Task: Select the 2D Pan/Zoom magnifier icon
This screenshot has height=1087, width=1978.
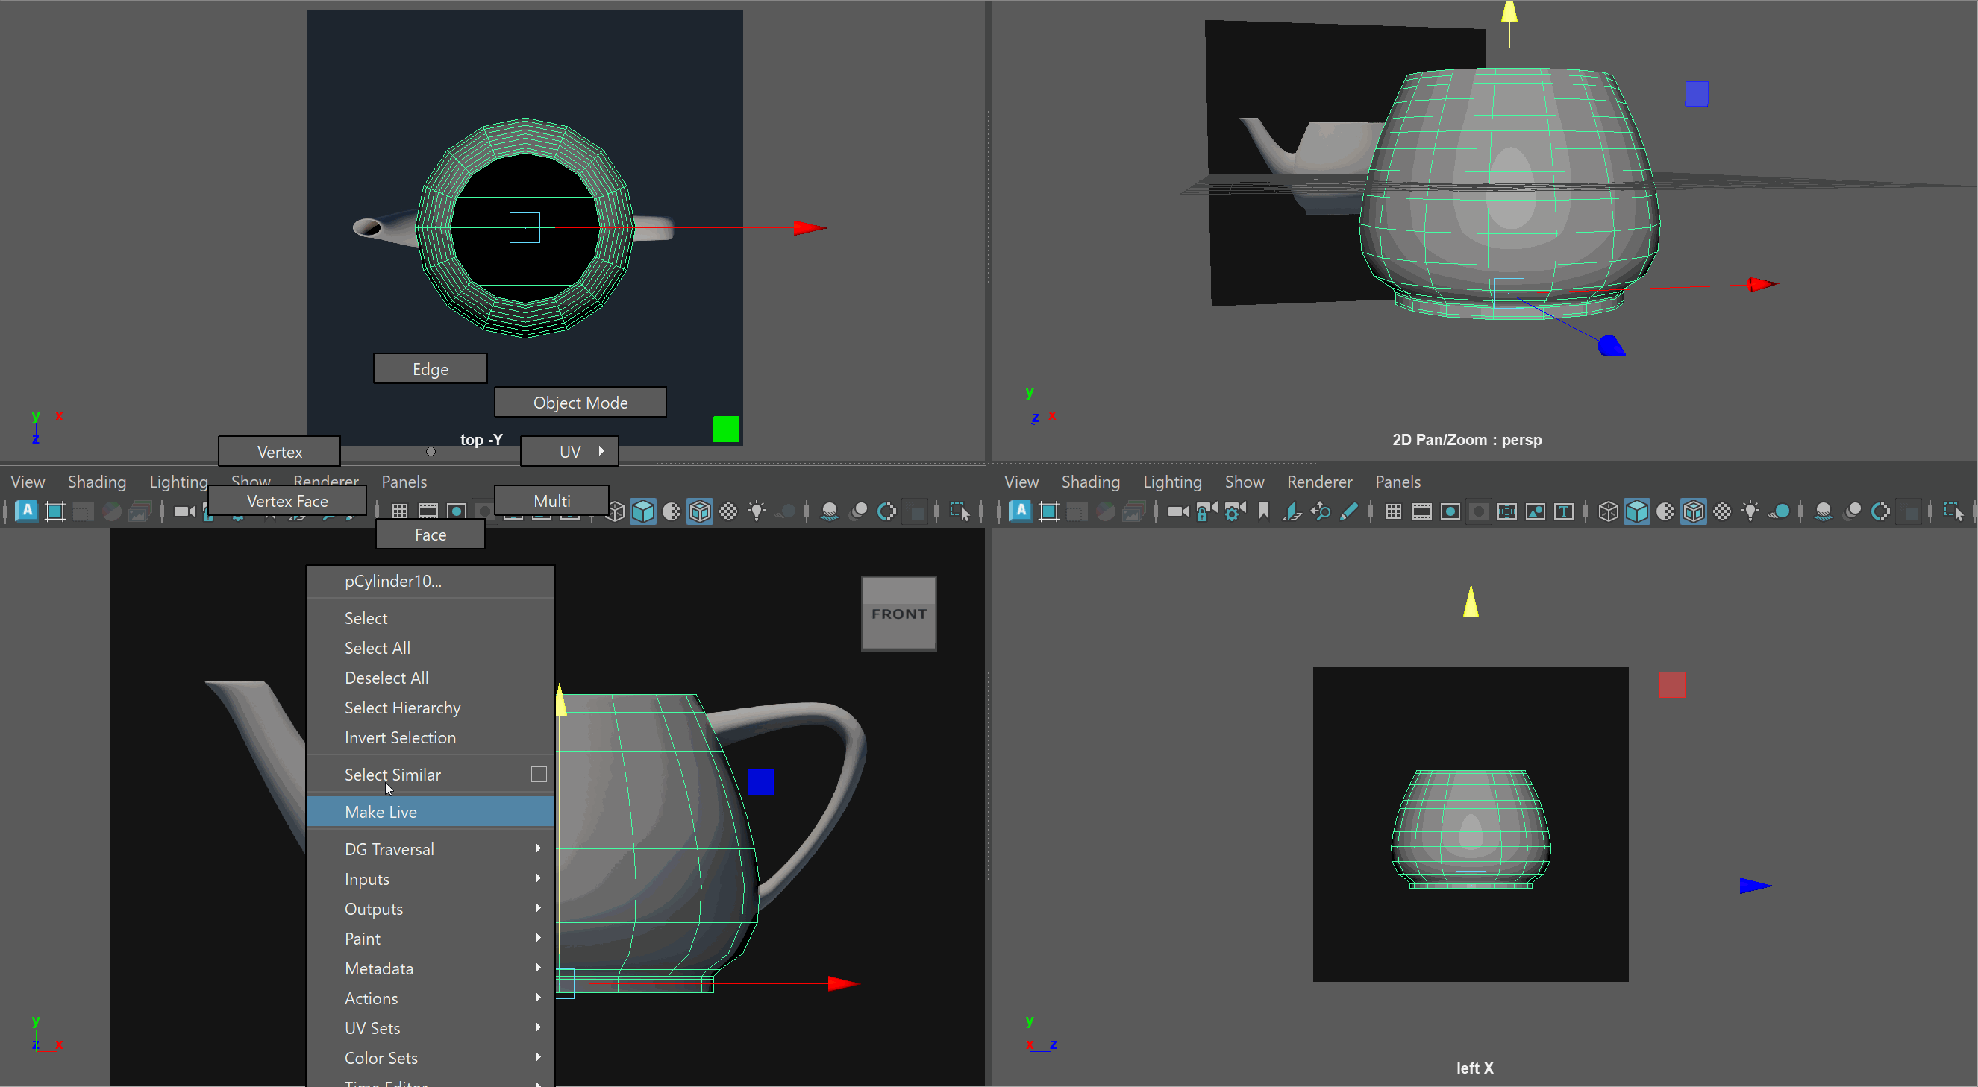Action: 1320,511
